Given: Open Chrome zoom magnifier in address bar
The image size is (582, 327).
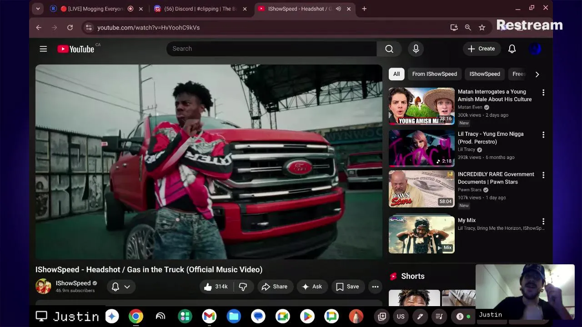Looking at the screenshot, I should pos(468,27).
